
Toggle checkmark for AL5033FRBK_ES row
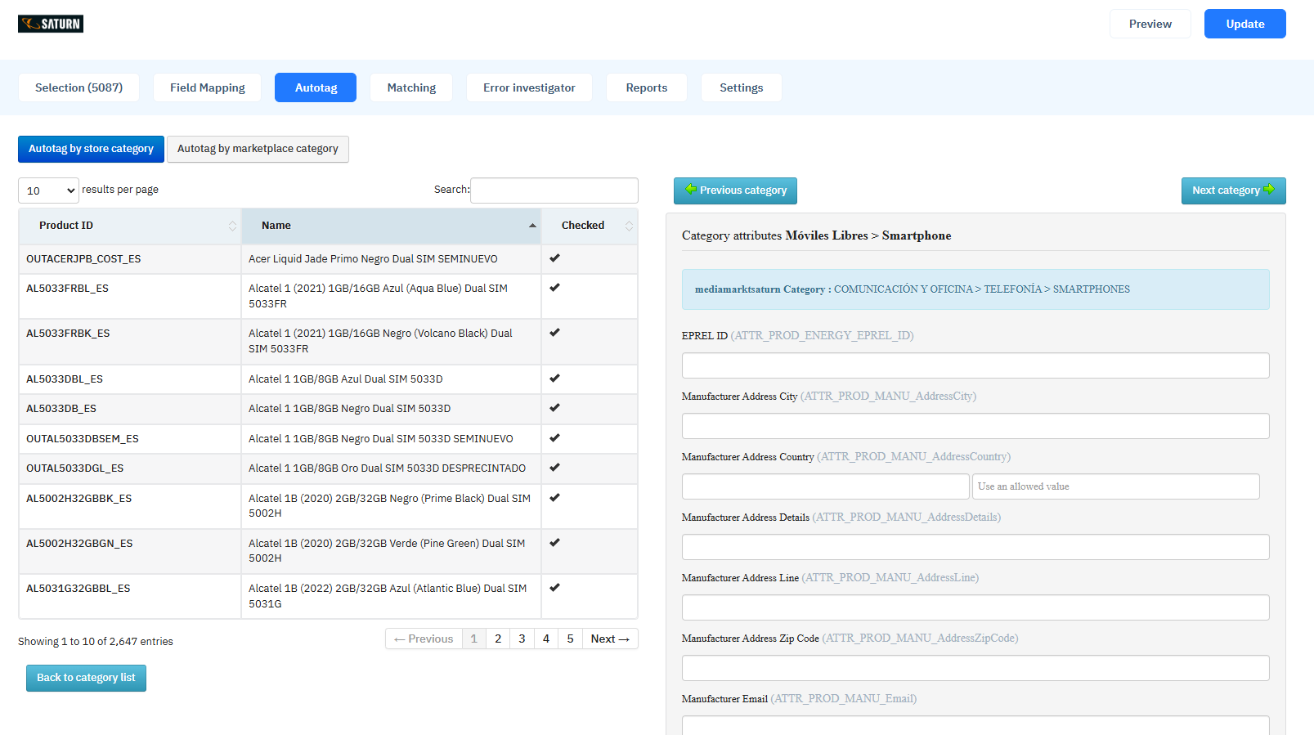pos(554,333)
